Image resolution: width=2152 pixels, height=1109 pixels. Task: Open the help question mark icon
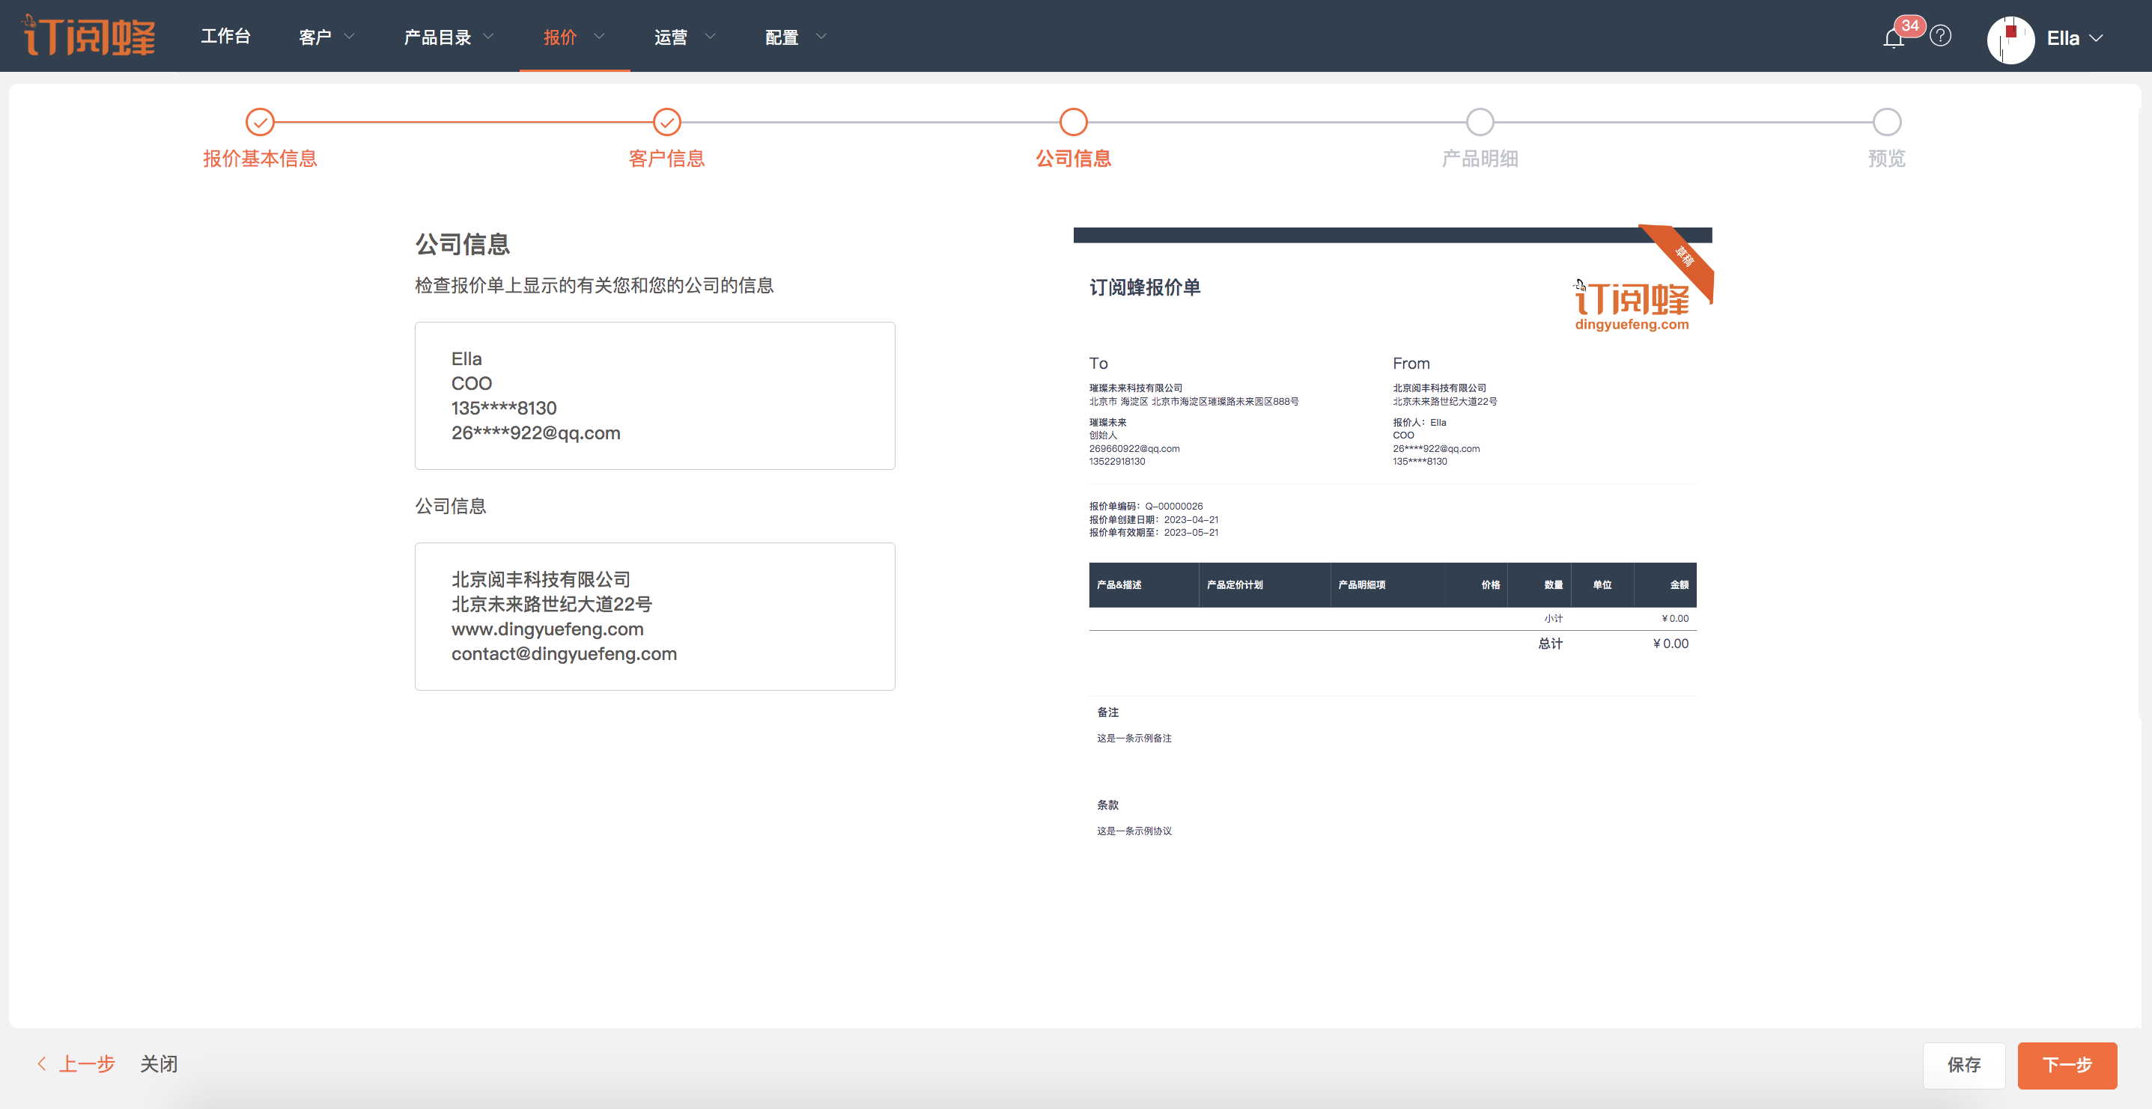pos(1940,36)
